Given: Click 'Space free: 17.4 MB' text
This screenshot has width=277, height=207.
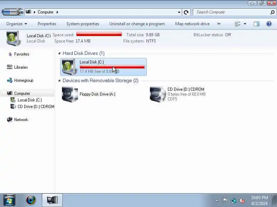Looking at the screenshot, I should pyautogui.click(x=72, y=41).
